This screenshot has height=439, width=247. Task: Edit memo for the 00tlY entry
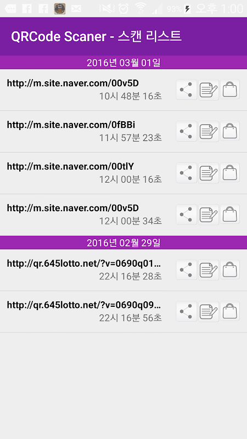point(209,173)
